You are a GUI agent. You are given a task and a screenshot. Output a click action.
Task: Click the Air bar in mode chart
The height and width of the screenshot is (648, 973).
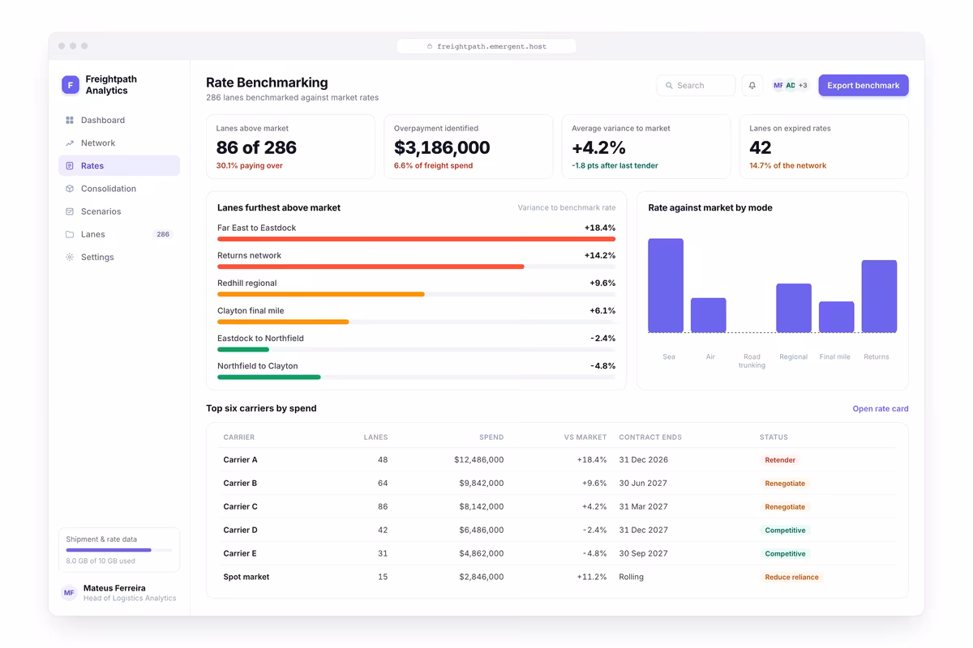click(x=709, y=315)
